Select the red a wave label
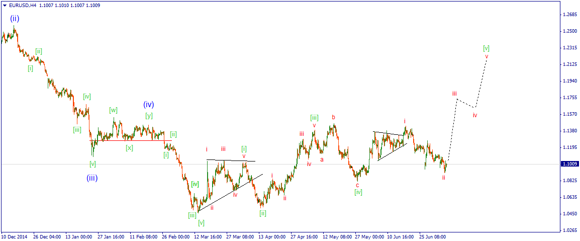The image size is (580, 241). (322, 159)
